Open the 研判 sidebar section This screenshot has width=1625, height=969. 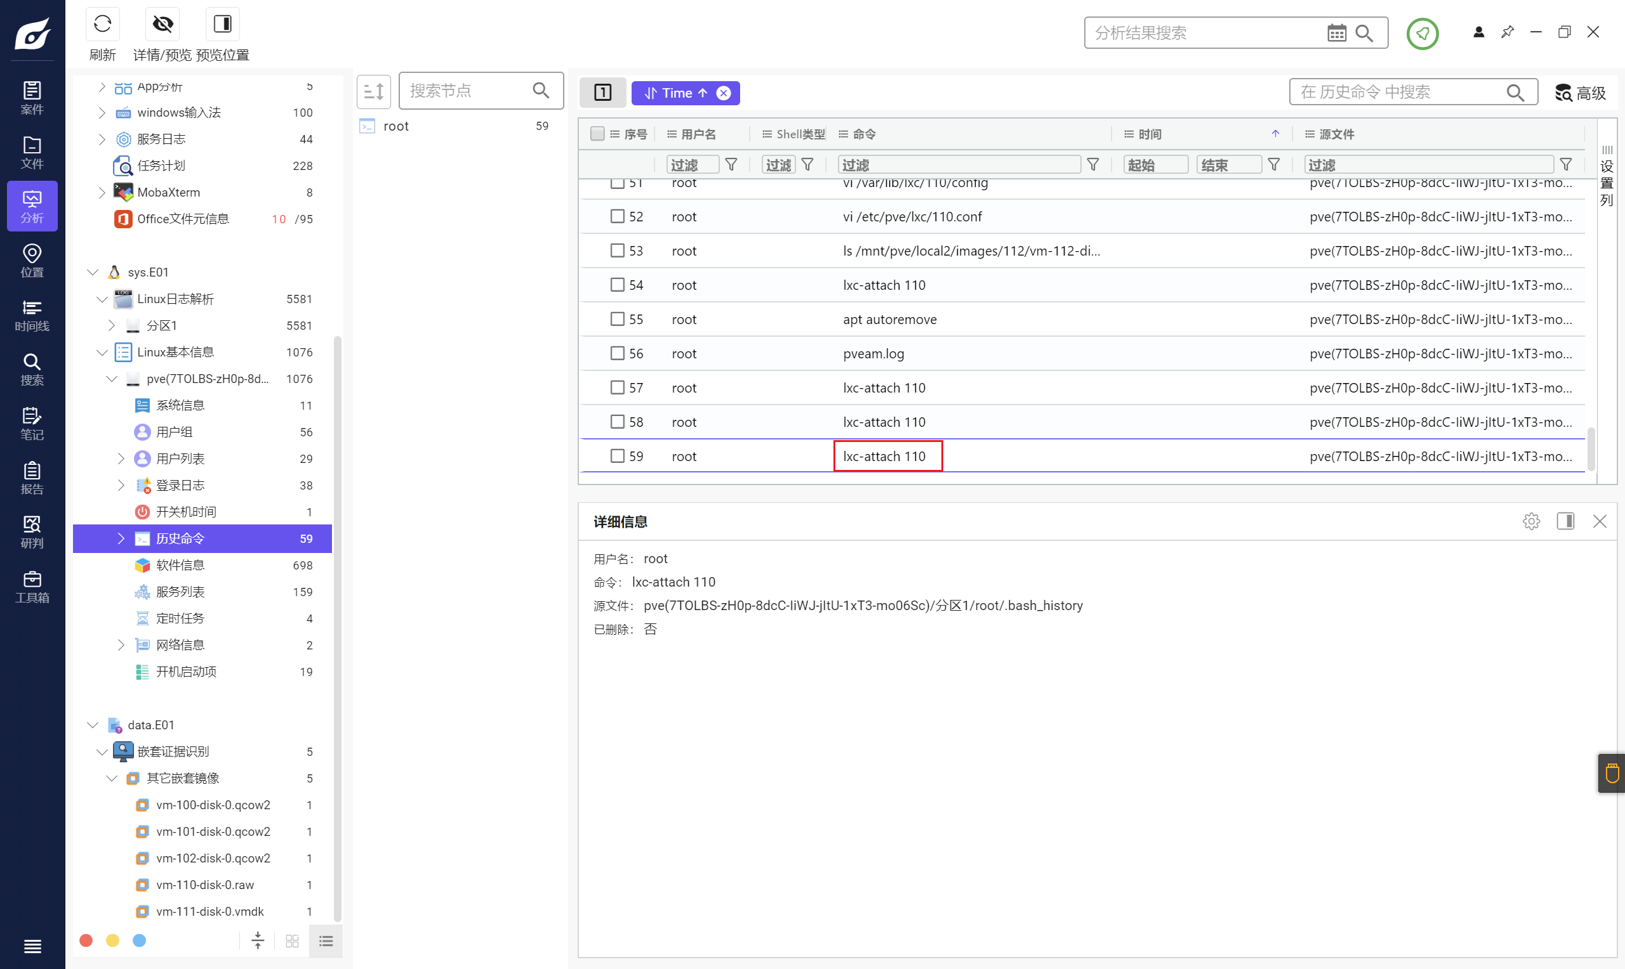coord(32,531)
